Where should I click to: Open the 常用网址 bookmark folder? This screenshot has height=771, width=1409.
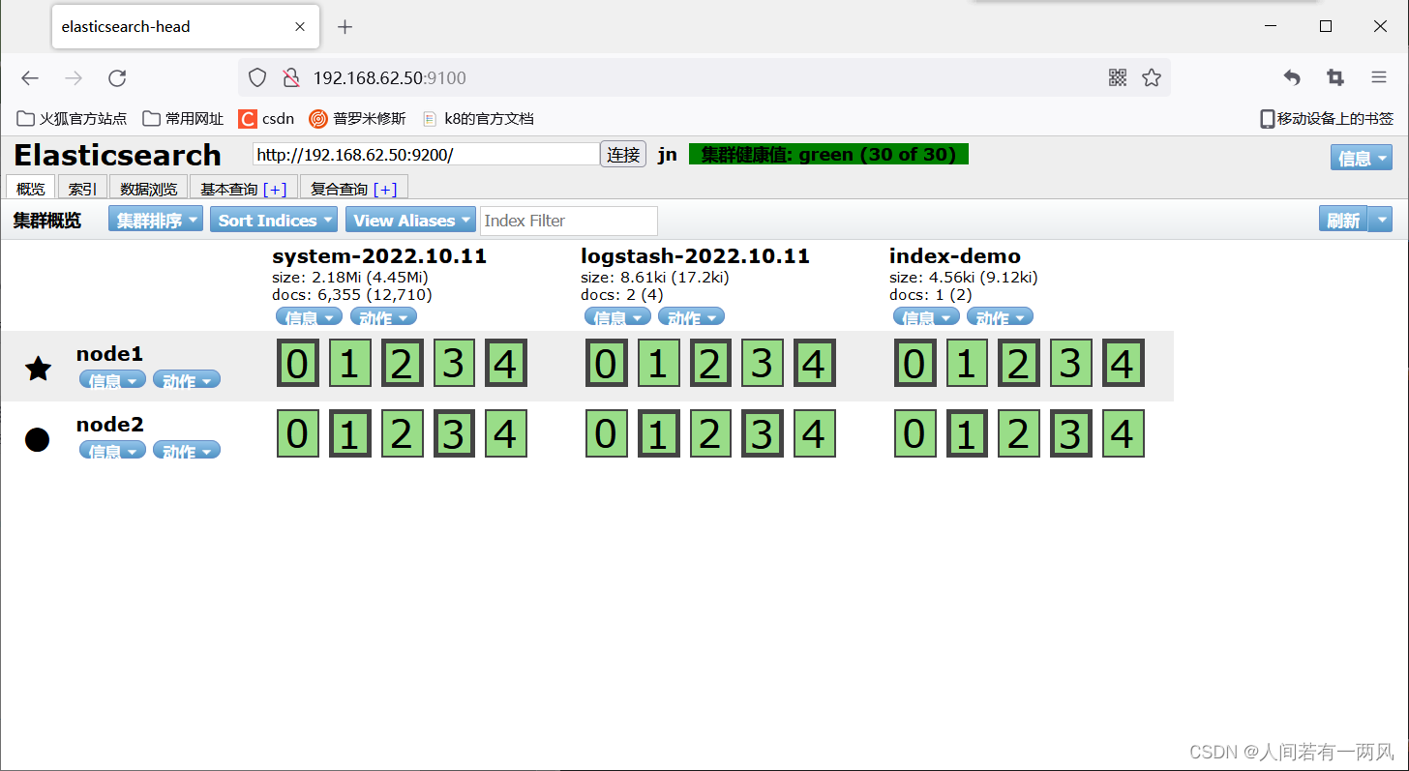183,119
